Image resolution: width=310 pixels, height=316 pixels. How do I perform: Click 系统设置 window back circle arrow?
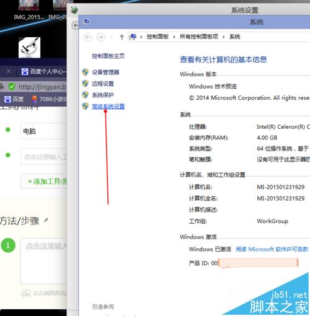(75, 25)
